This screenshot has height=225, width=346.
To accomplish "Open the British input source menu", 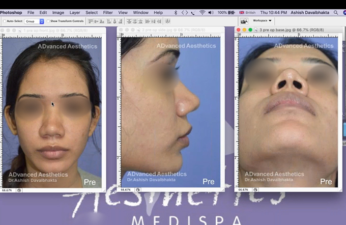I will (247, 13).
